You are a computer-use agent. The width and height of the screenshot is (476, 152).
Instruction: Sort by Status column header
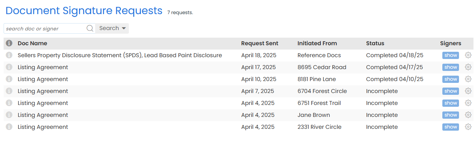point(375,43)
